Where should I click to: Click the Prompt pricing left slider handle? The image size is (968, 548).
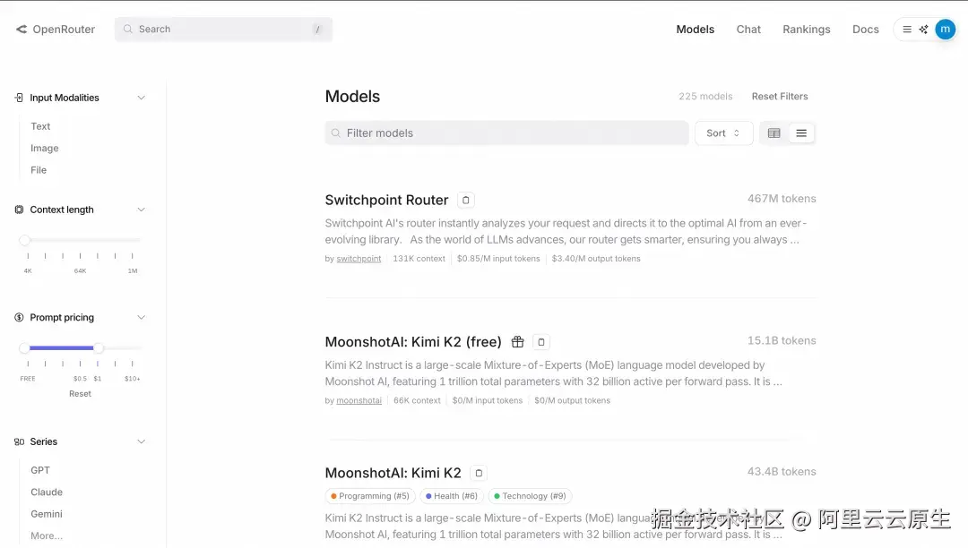pyautogui.click(x=25, y=348)
